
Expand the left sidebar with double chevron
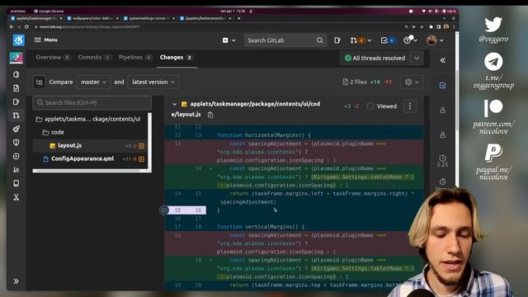(x=16, y=281)
